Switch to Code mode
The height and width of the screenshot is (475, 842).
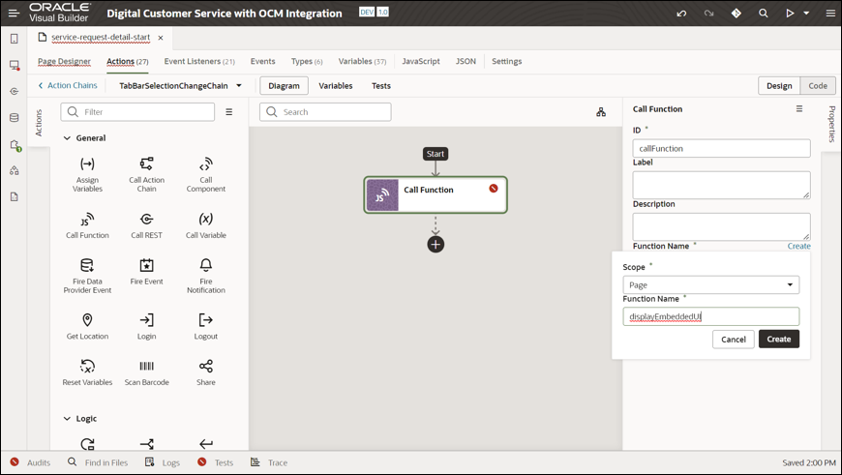point(818,86)
